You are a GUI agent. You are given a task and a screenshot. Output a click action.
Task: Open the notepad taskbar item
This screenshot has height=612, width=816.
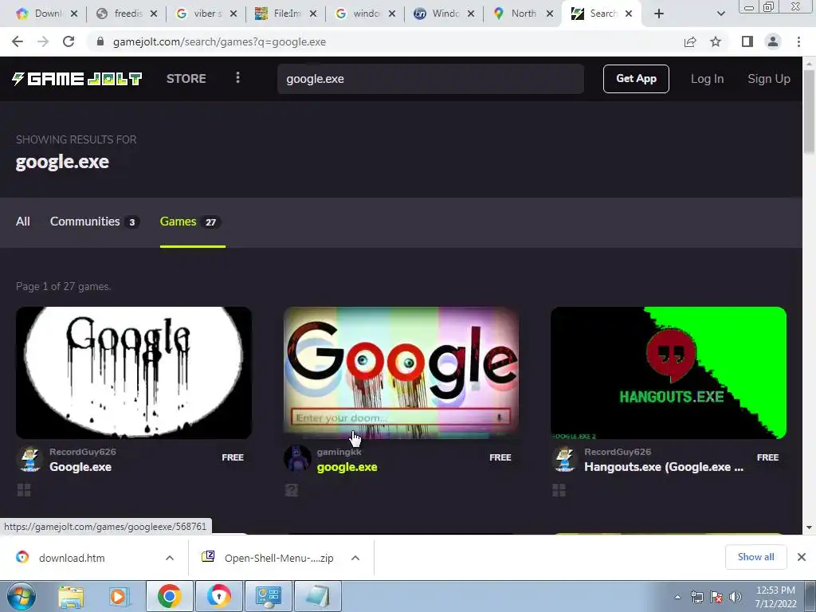click(318, 596)
